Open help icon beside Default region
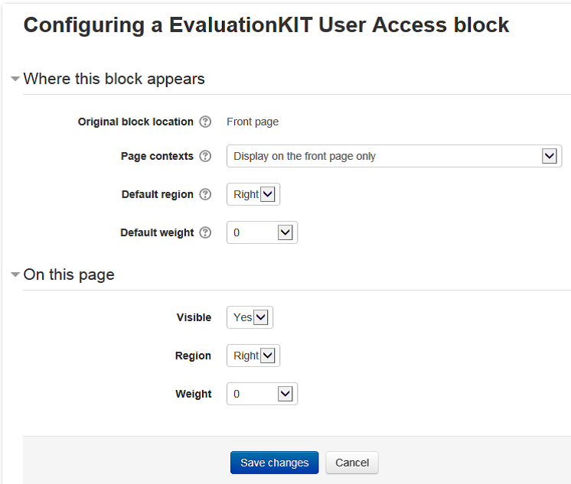Image resolution: width=571 pixels, height=484 pixels. 205,194
